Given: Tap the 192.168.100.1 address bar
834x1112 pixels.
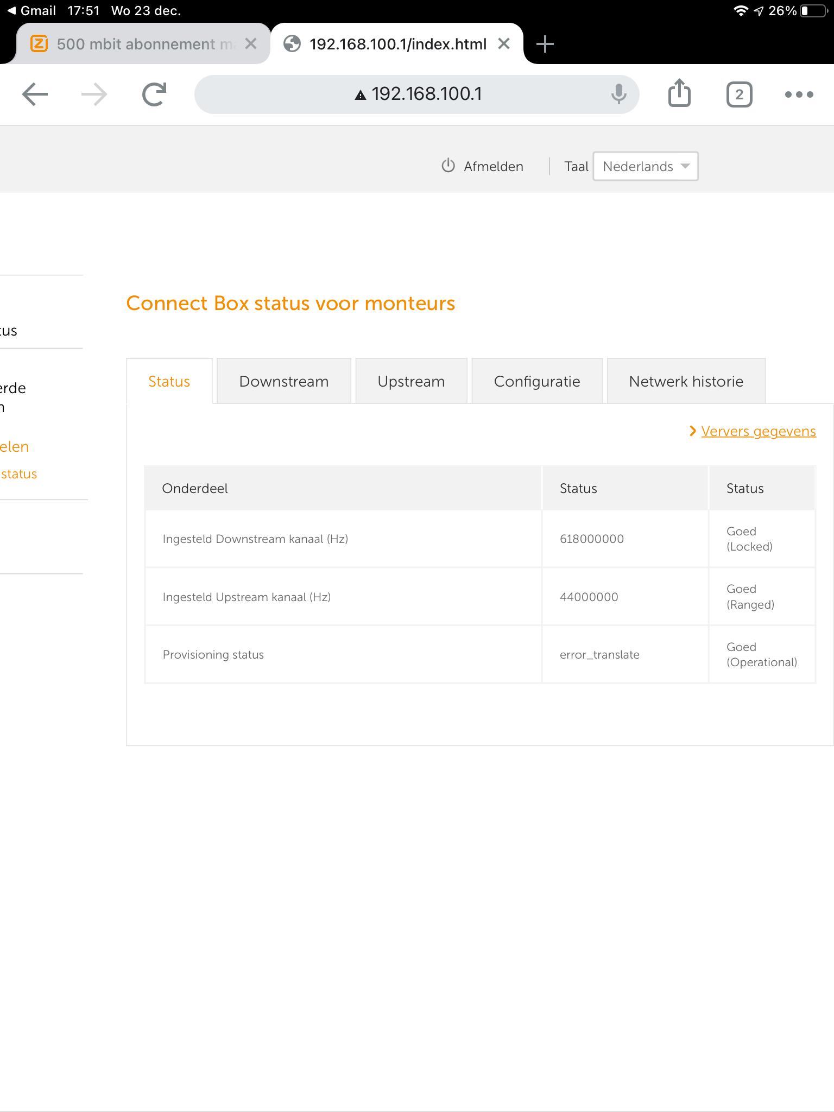Looking at the screenshot, I should tap(418, 94).
